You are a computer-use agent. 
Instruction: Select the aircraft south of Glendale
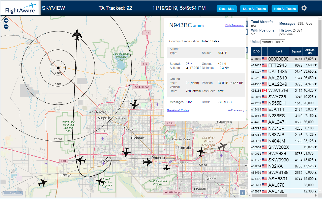pos(126,152)
